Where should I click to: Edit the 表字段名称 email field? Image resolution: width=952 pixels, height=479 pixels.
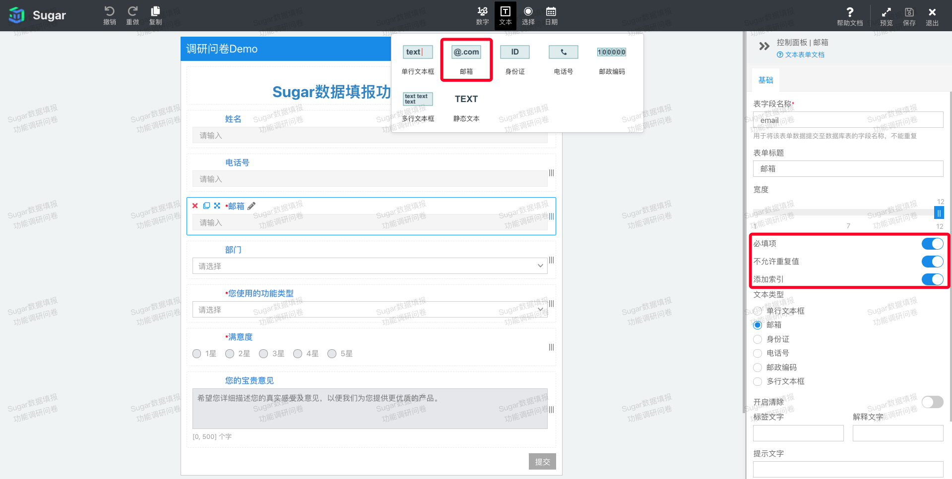[x=848, y=120]
